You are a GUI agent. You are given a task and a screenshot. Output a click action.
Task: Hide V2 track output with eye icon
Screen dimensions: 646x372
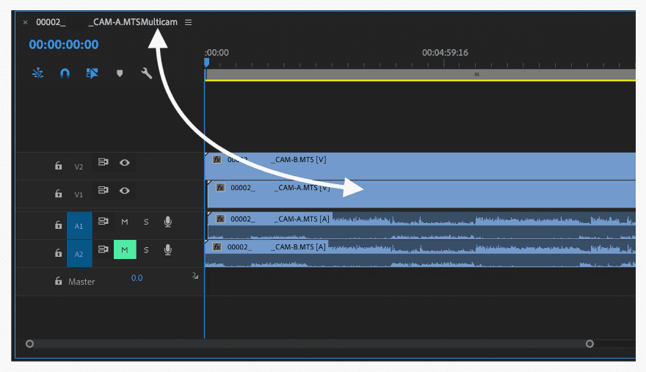tap(125, 163)
